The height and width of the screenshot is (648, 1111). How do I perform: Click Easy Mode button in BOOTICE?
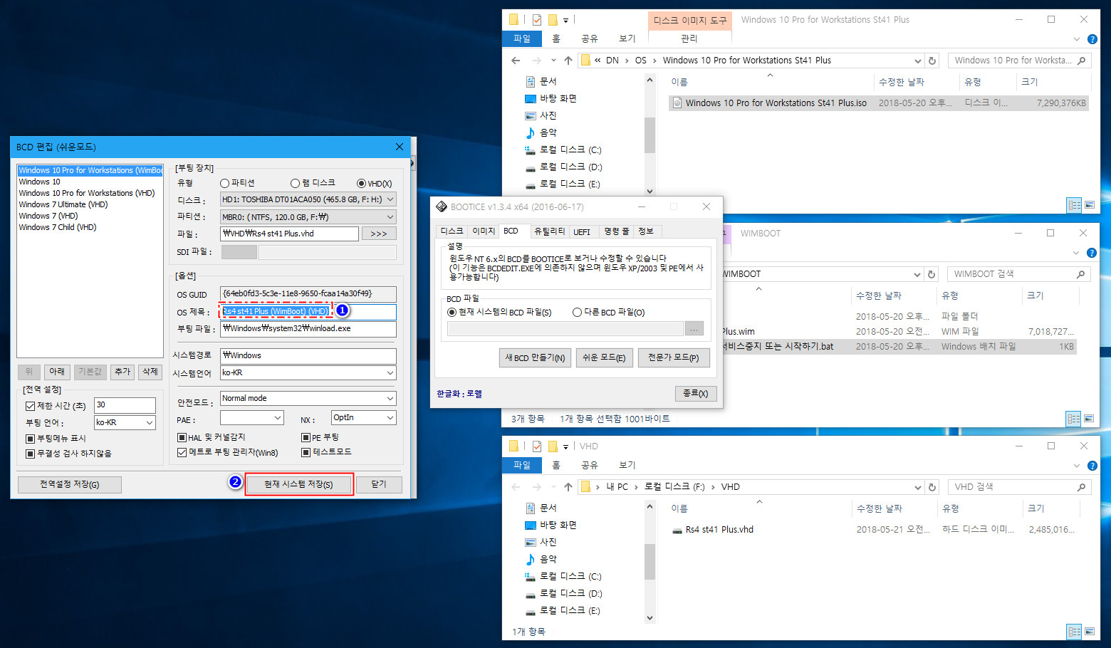[x=604, y=357]
